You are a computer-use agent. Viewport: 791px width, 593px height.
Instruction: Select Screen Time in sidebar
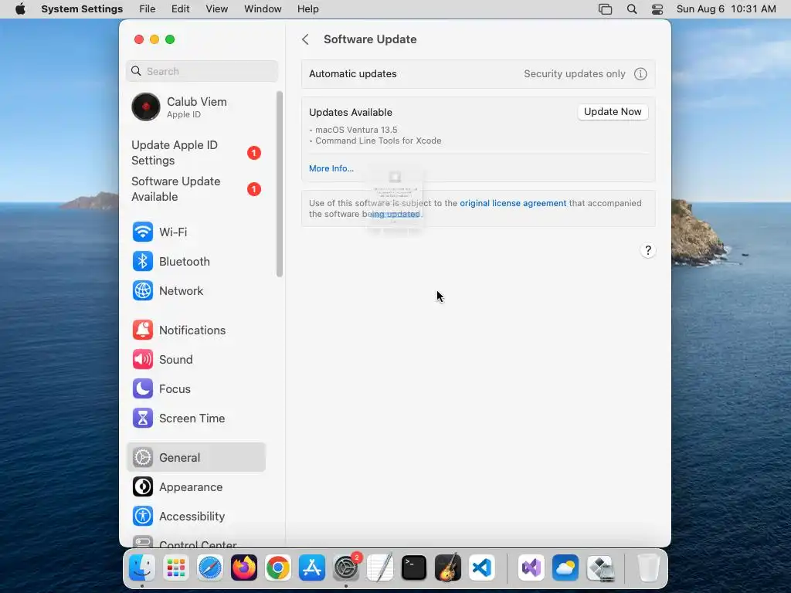click(x=195, y=418)
